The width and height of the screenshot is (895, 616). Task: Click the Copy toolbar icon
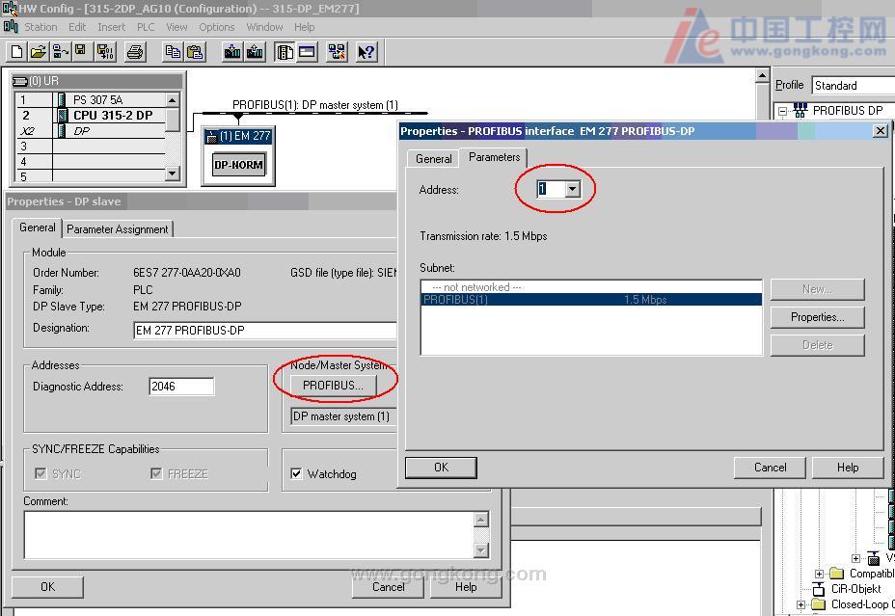click(173, 52)
